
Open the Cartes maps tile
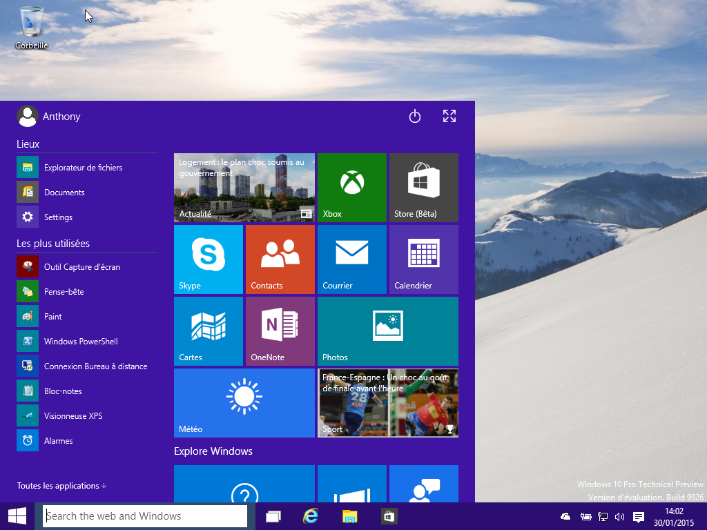tap(209, 331)
